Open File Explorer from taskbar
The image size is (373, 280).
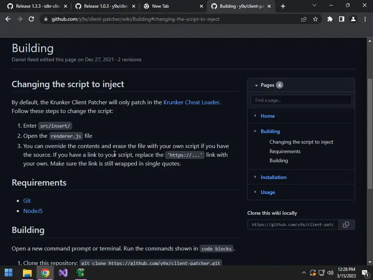pos(27,273)
